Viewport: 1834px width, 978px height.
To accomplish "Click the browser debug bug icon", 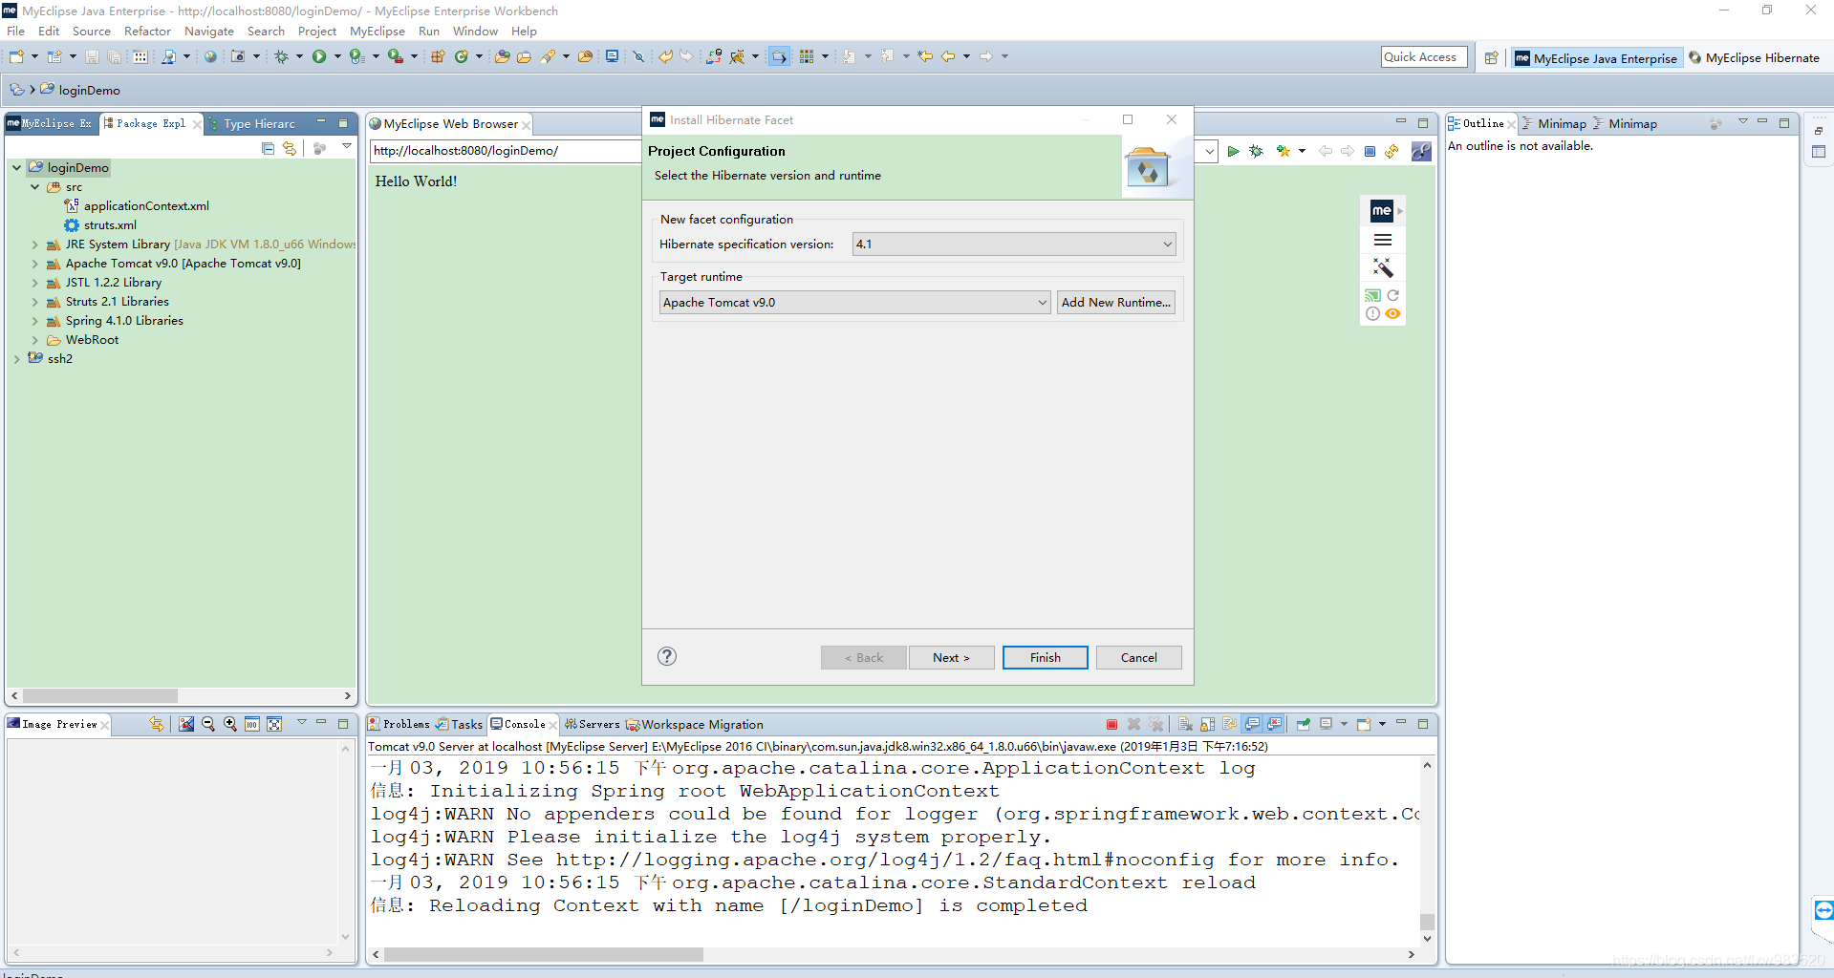I will (x=1256, y=151).
